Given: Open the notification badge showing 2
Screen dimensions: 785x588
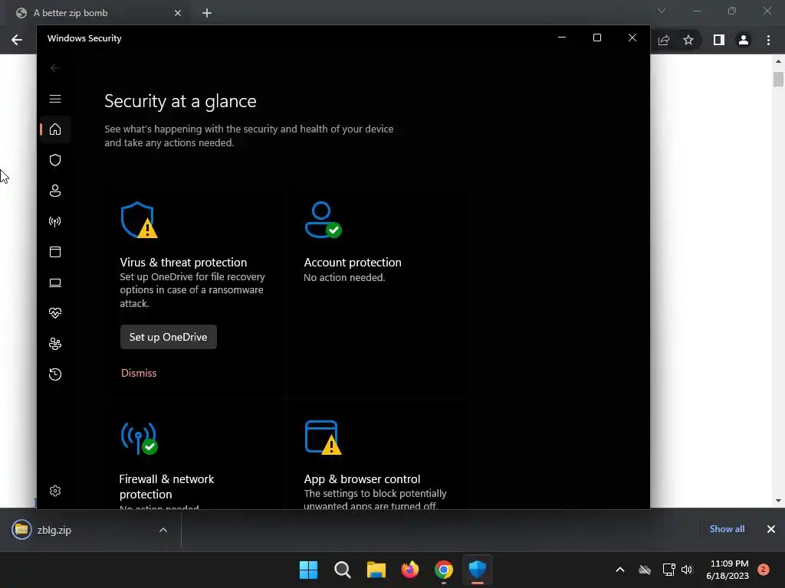Looking at the screenshot, I should pos(763,570).
